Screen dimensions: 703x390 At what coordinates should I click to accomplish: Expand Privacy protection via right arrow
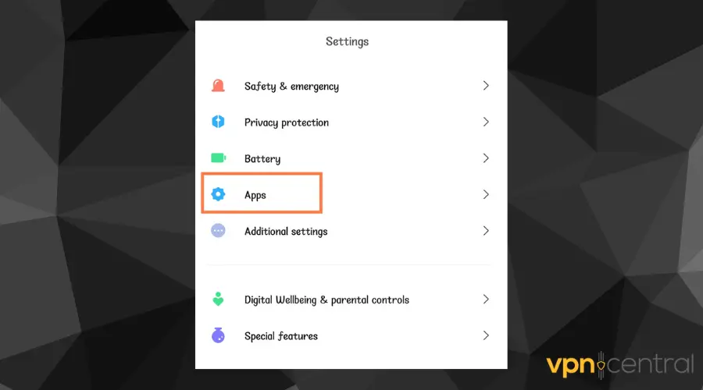(x=486, y=122)
